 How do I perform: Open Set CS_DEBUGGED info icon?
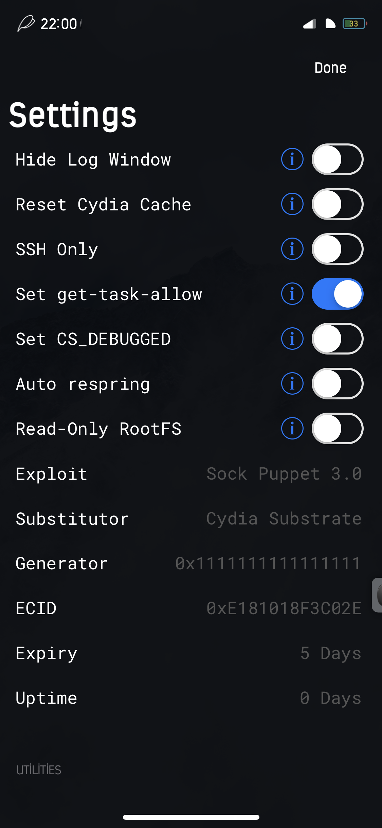point(292,339)
